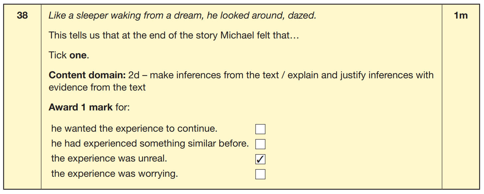Click the italic quote 'Like a sleeper waking'

(90, 16)
